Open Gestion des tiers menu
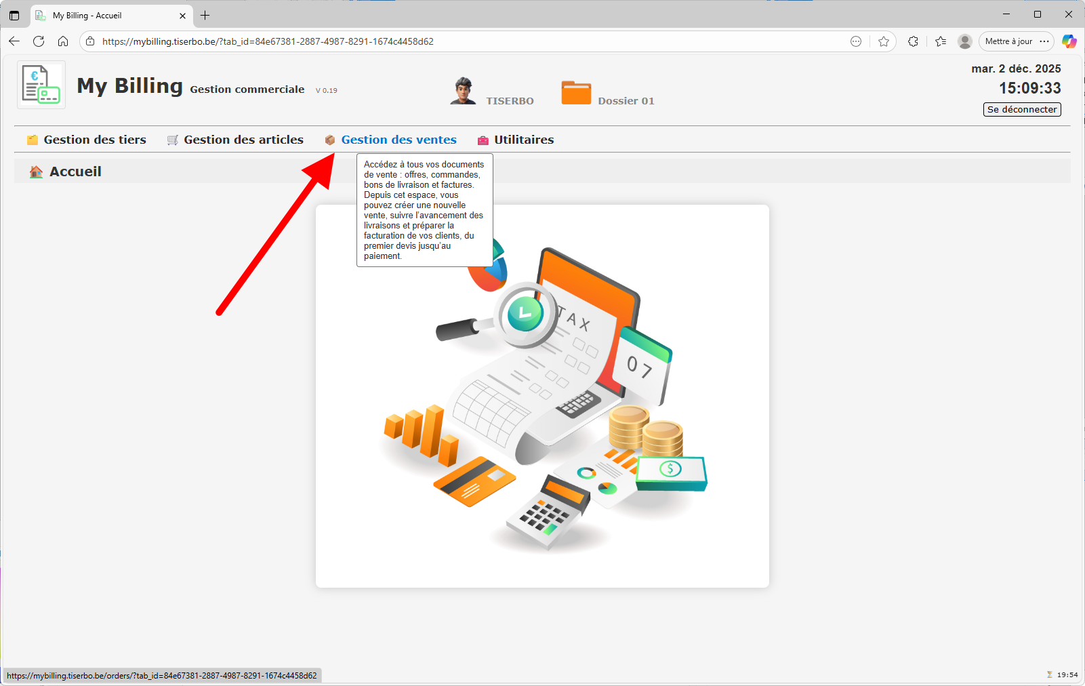Viewport: 1085px width, 686px height. coord(94,140)
